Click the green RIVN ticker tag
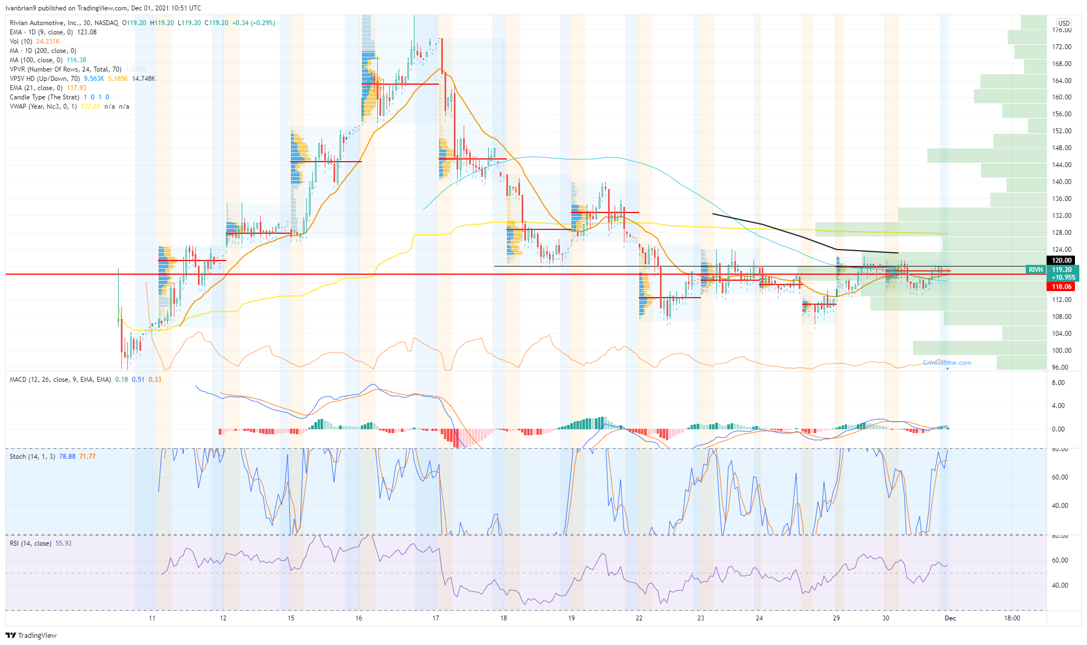 click(x=1036, y=270)
